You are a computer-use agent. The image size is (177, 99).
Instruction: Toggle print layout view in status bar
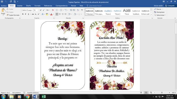146,93
